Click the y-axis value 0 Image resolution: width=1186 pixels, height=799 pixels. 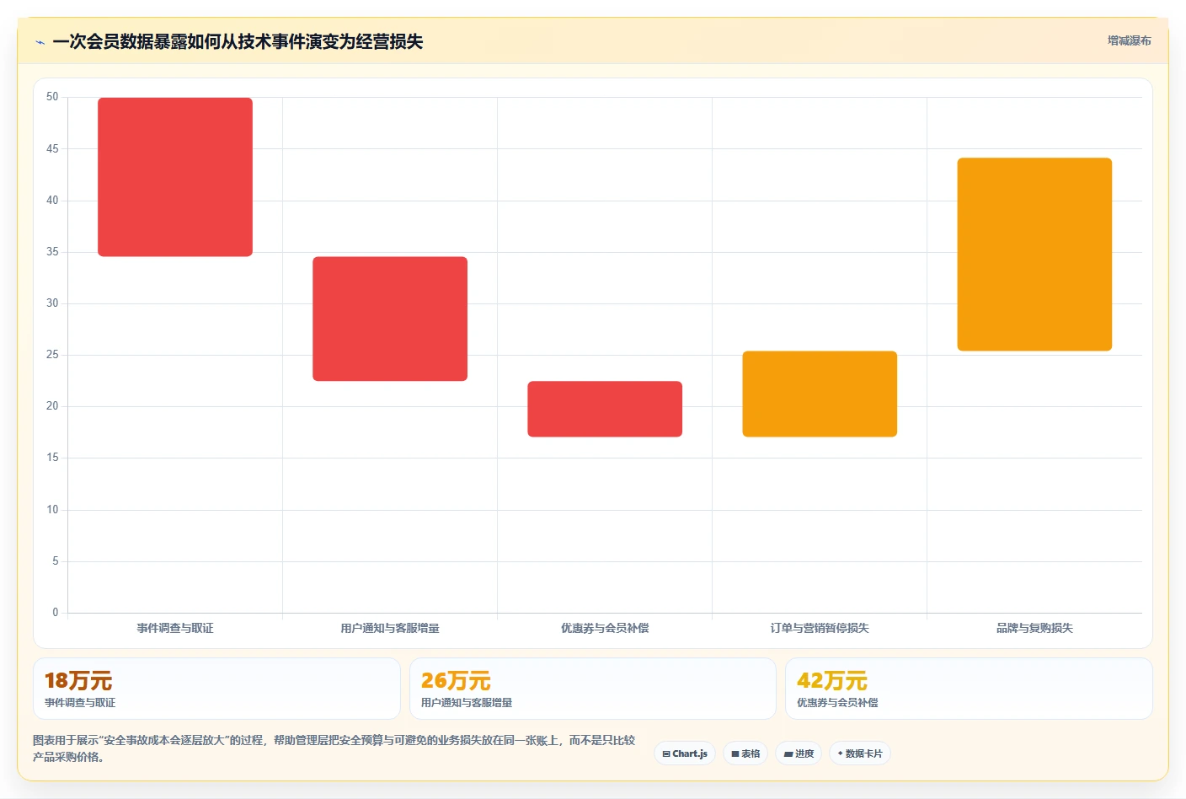(x=56, y=613)
